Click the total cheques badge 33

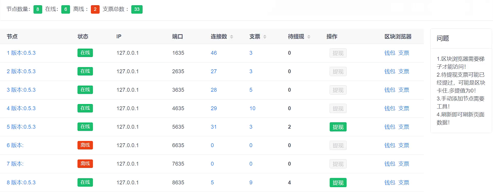click(x=137, y=9)
